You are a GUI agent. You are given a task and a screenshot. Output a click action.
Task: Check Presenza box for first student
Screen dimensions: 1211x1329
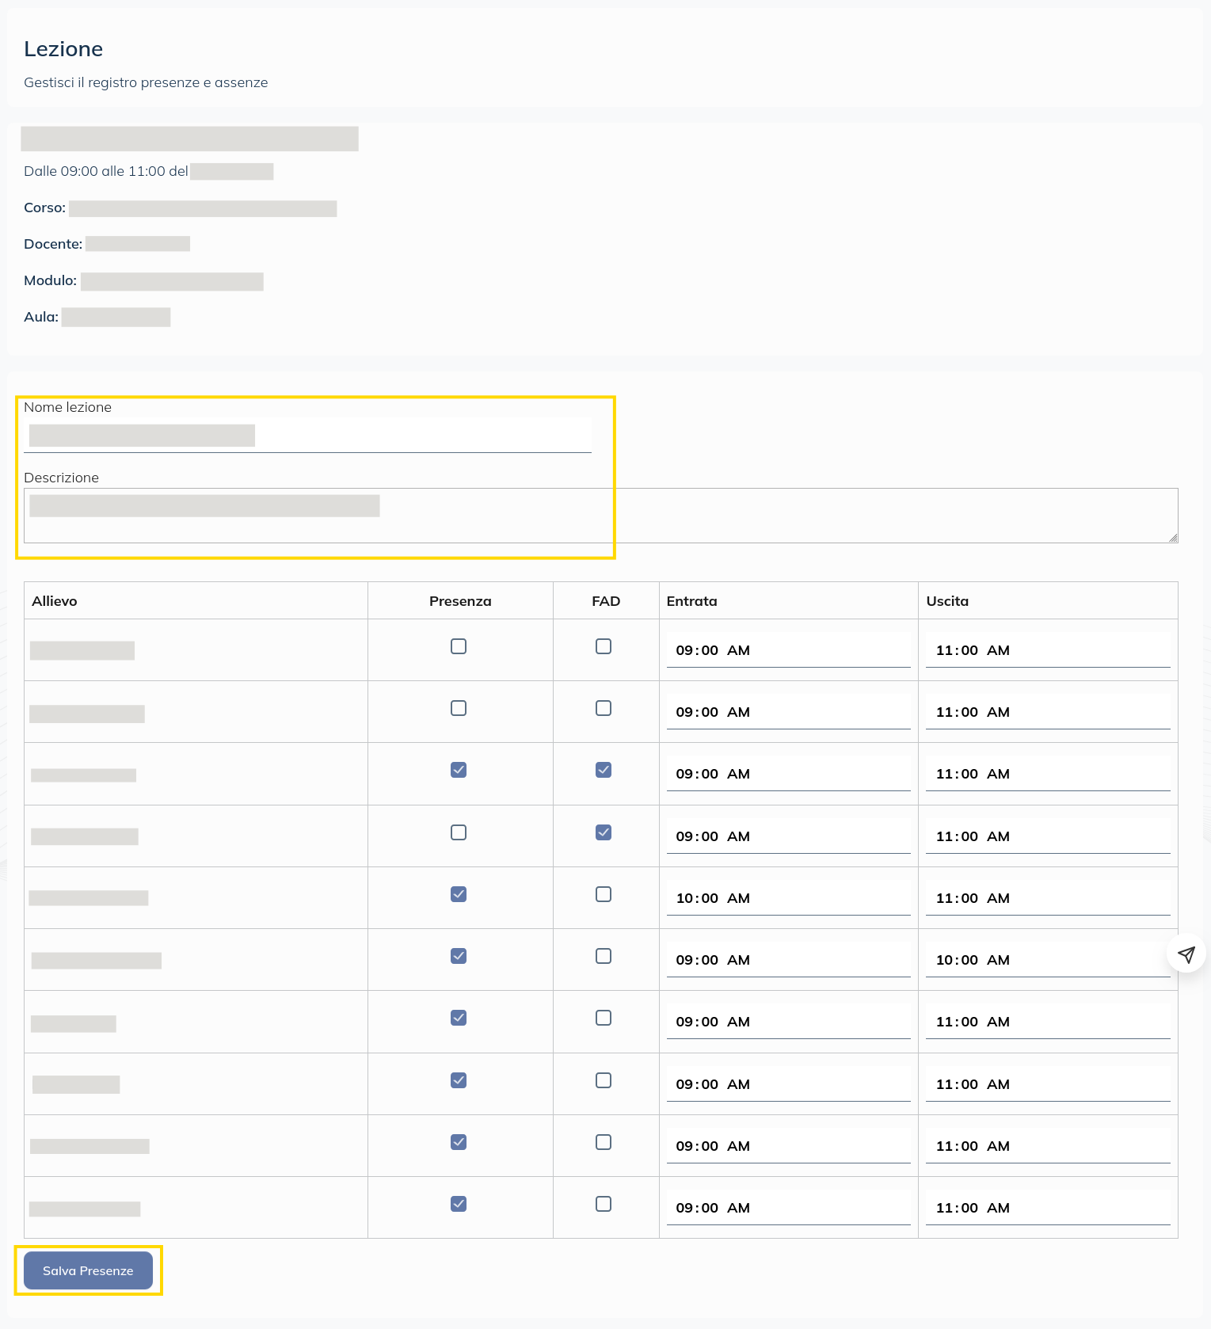coord(459,646)
